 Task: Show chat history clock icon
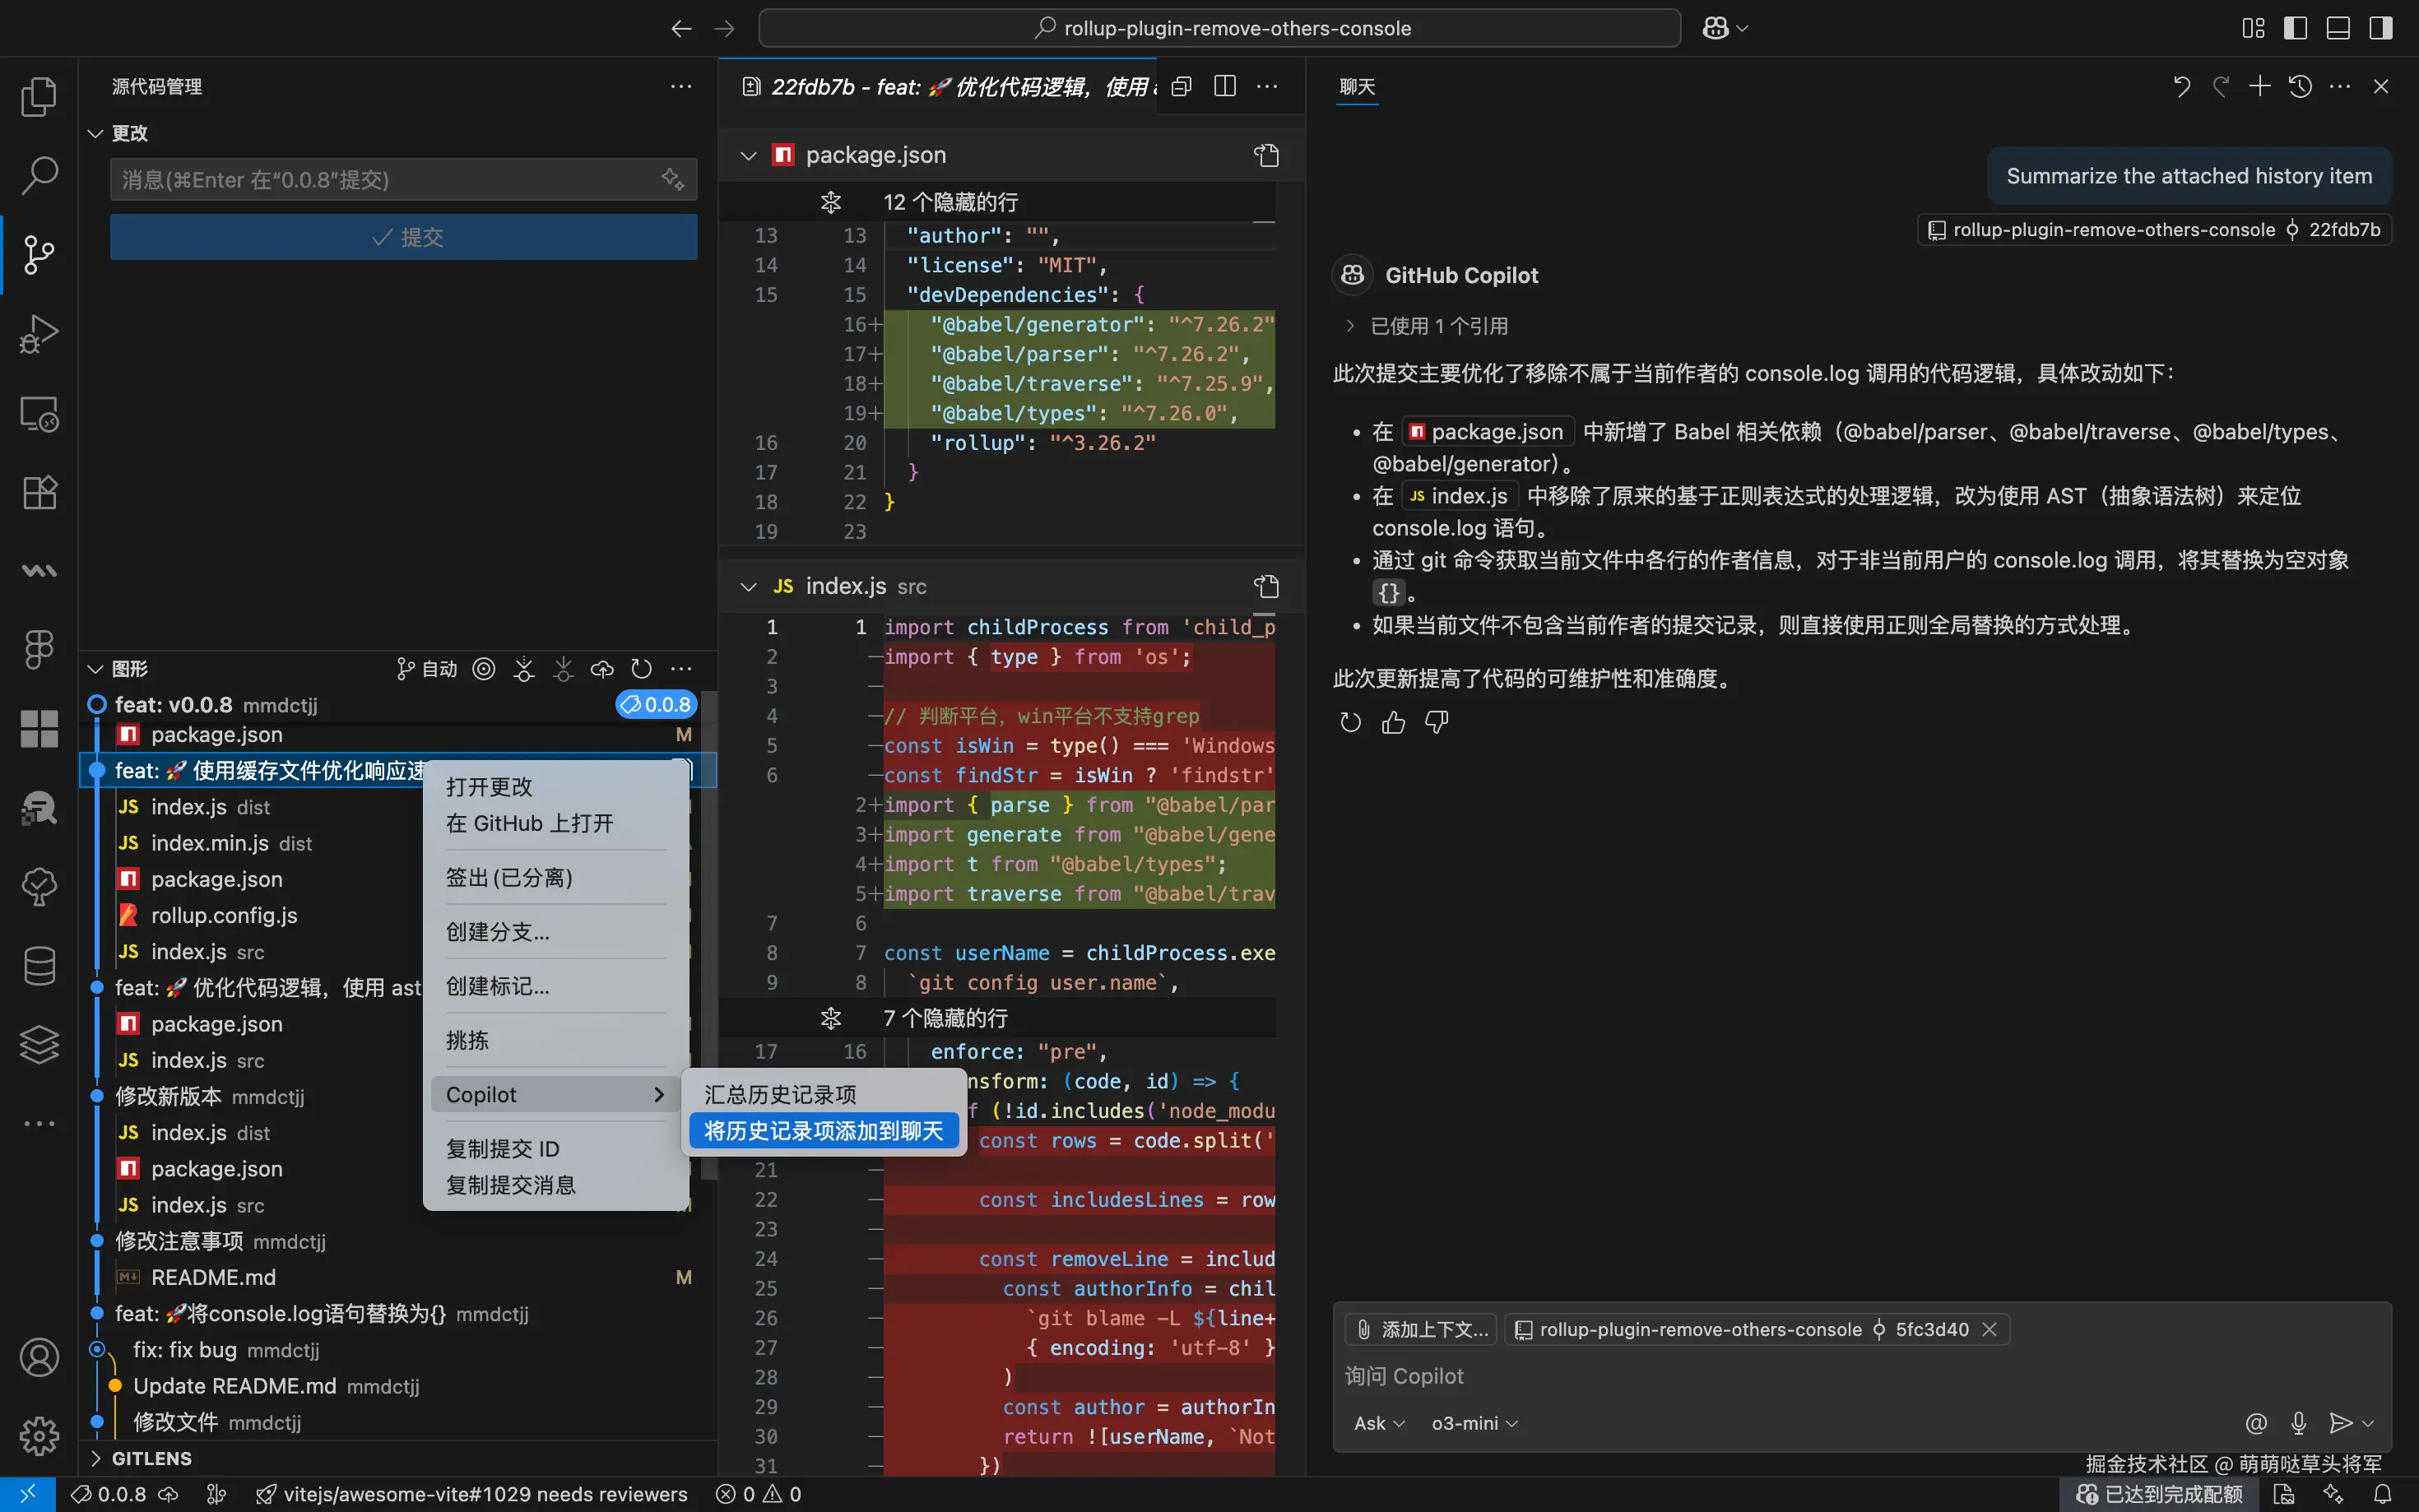2300,87
